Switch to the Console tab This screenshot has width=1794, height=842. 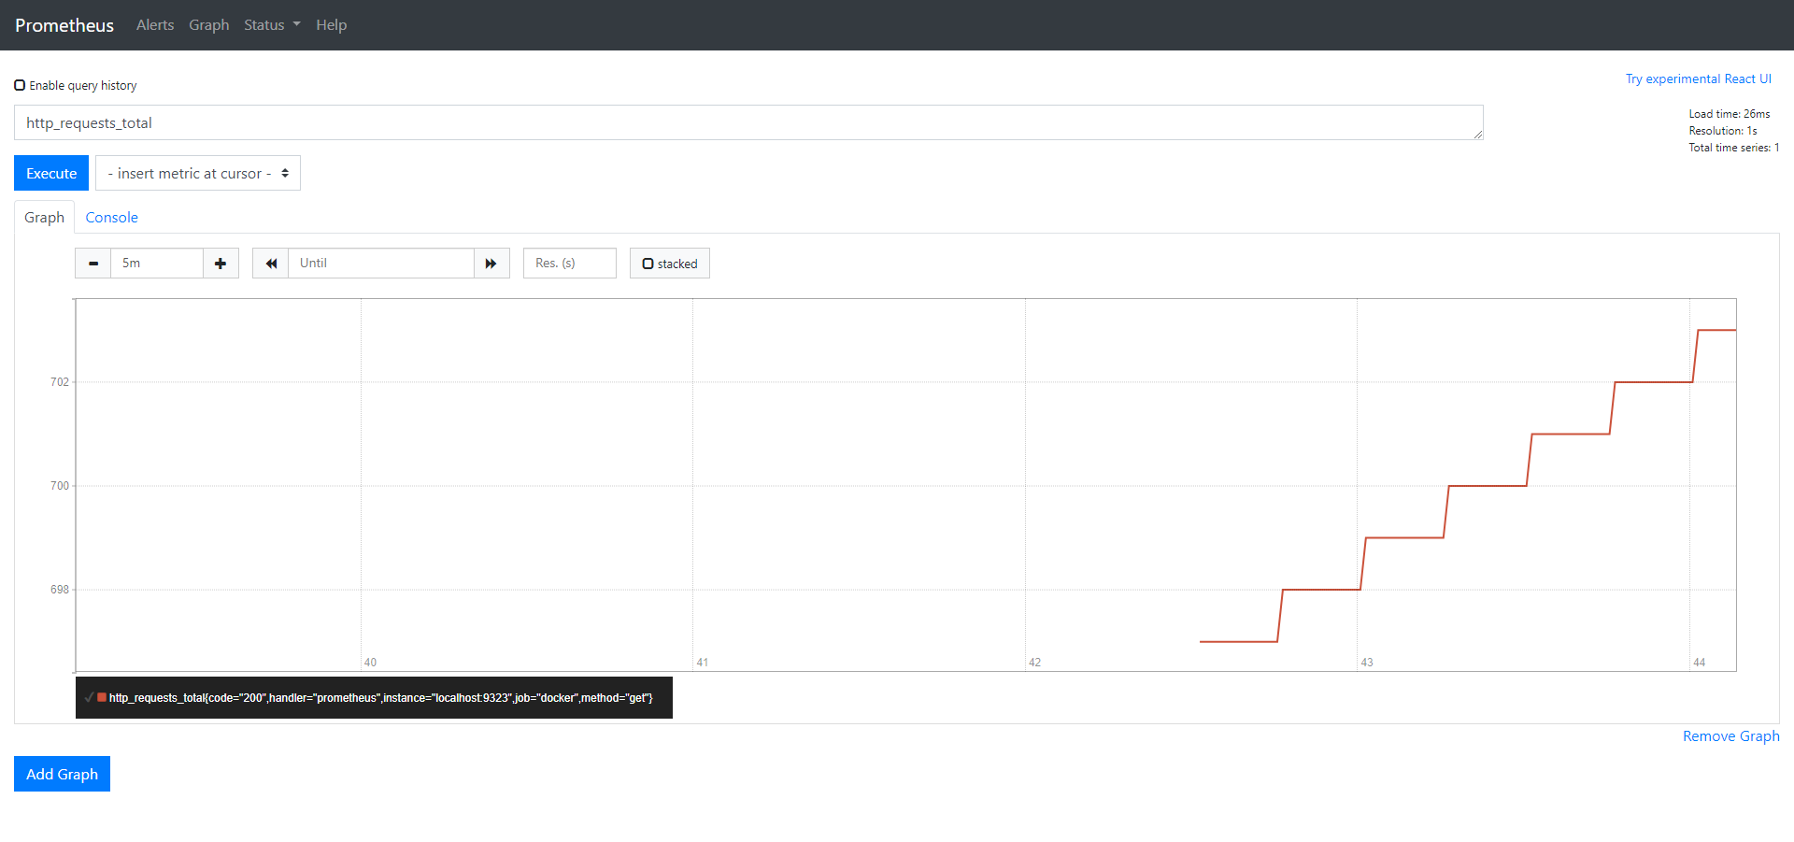112,217
